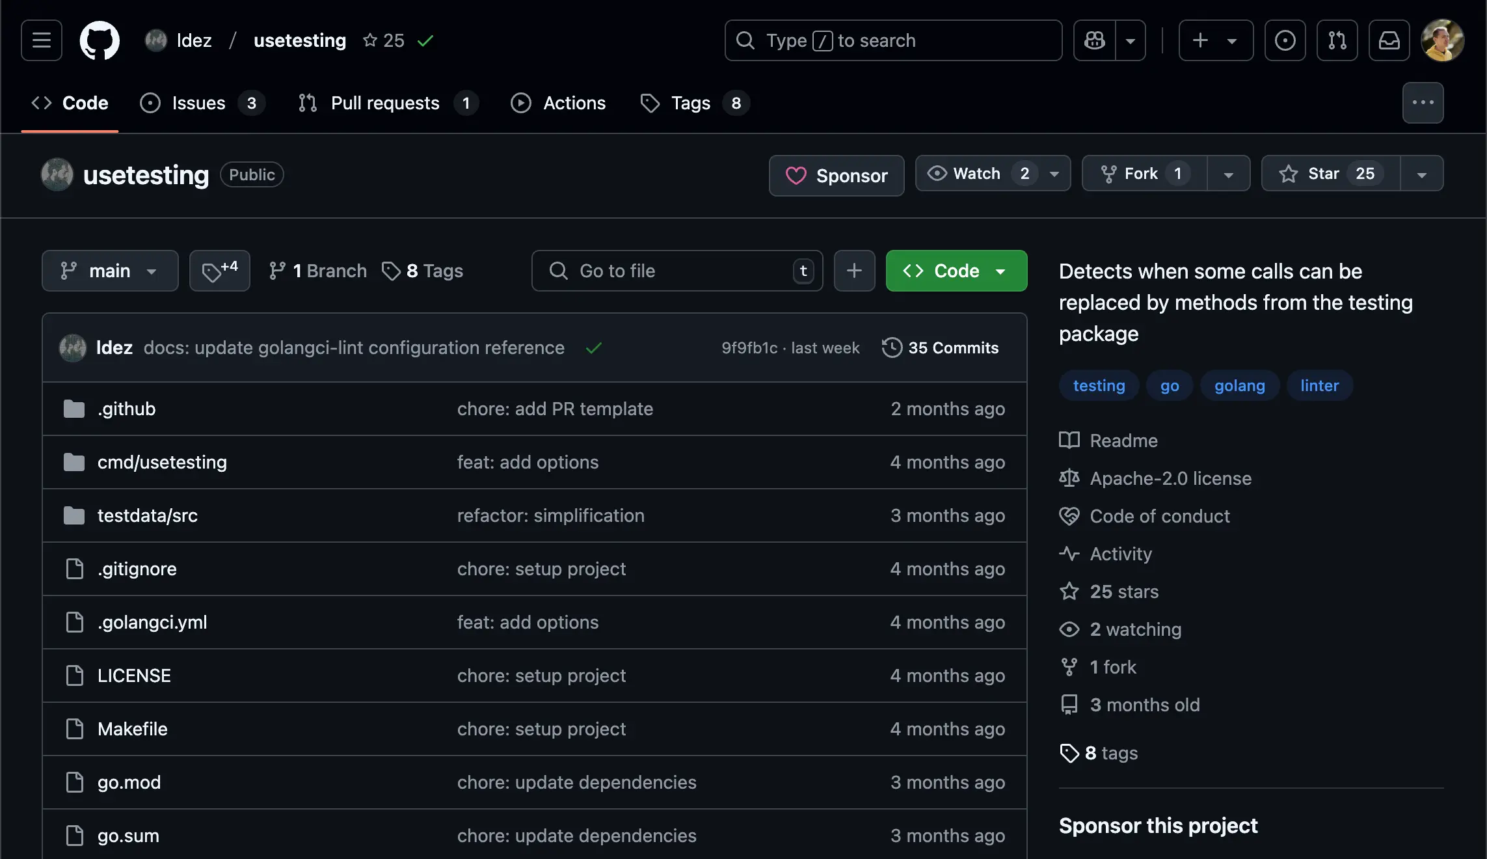The width and height of the screenshot is (1487, 859).
Task: Sponsor this project
Action: pyautogui.click(x=837, y=176)
